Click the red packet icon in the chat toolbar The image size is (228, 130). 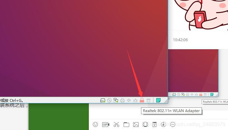click(154, 124)
